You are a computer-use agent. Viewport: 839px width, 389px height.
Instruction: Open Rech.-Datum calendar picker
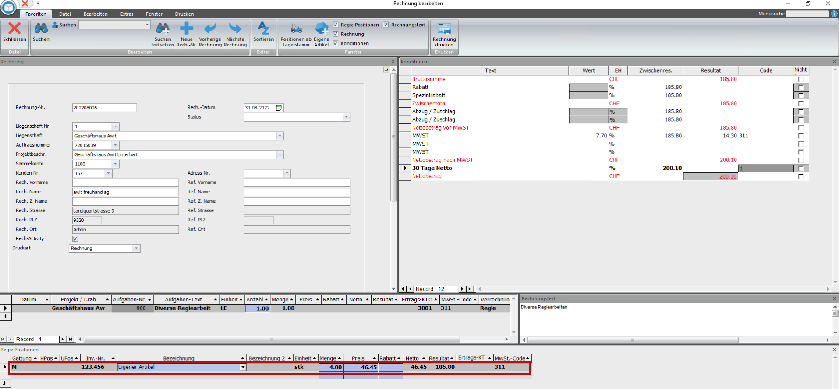click(279, 108)
